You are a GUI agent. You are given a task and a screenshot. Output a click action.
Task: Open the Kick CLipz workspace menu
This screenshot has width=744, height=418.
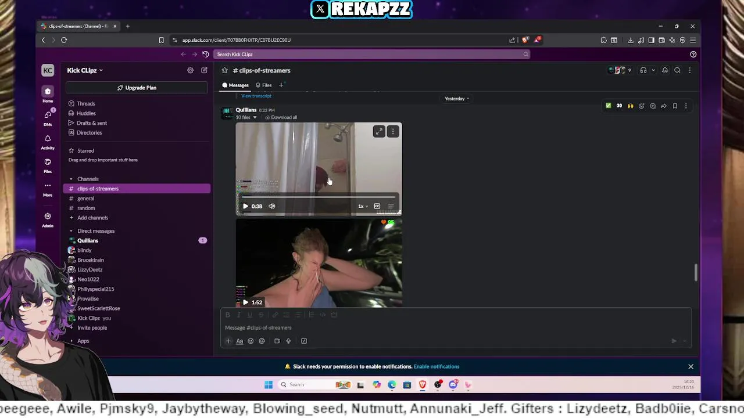point(85,70)
